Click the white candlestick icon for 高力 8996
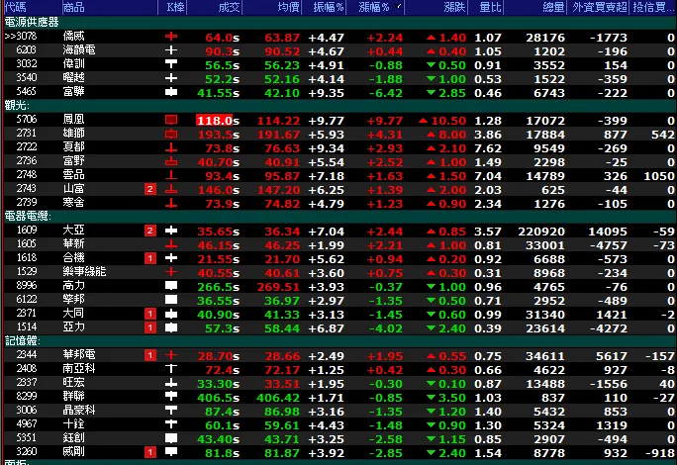 [x=171, y=286]
